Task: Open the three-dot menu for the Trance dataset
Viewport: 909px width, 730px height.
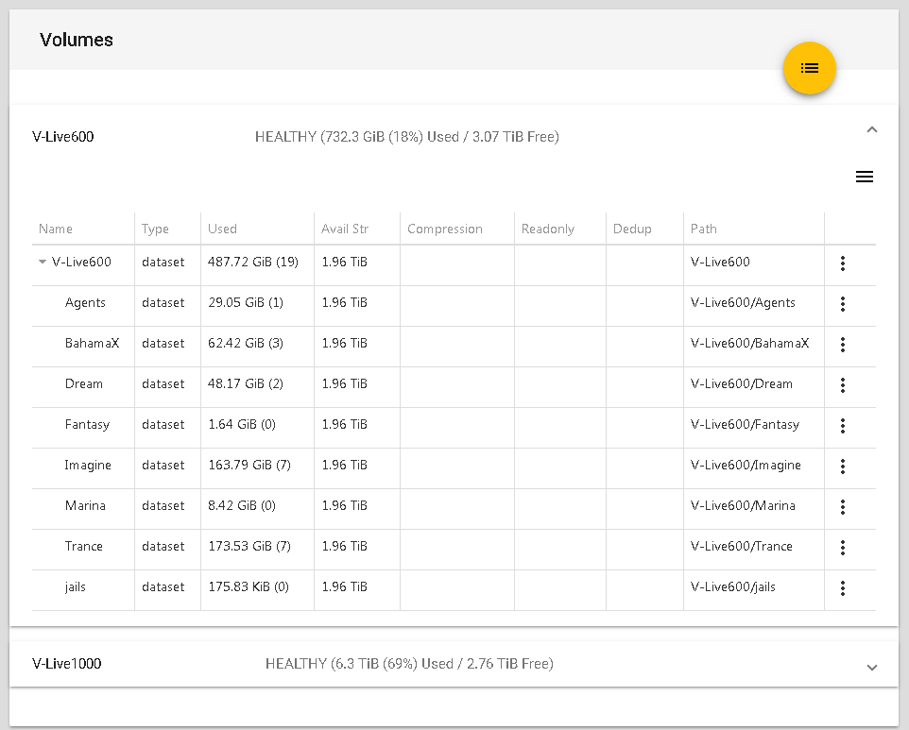Action: tap(843, 548)
